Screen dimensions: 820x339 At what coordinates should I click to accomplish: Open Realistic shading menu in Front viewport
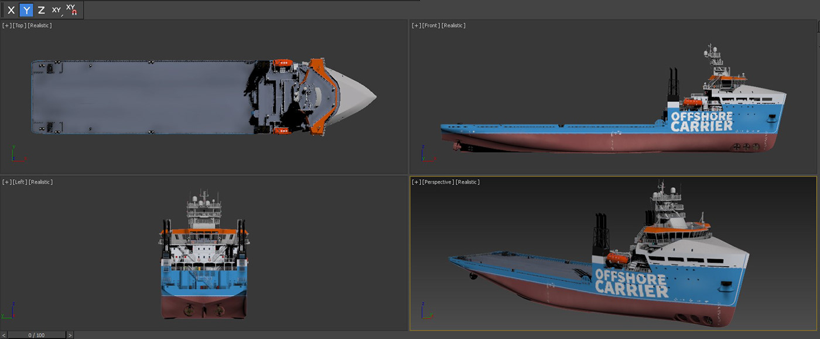pyautogui.click(x=453, y=26)
